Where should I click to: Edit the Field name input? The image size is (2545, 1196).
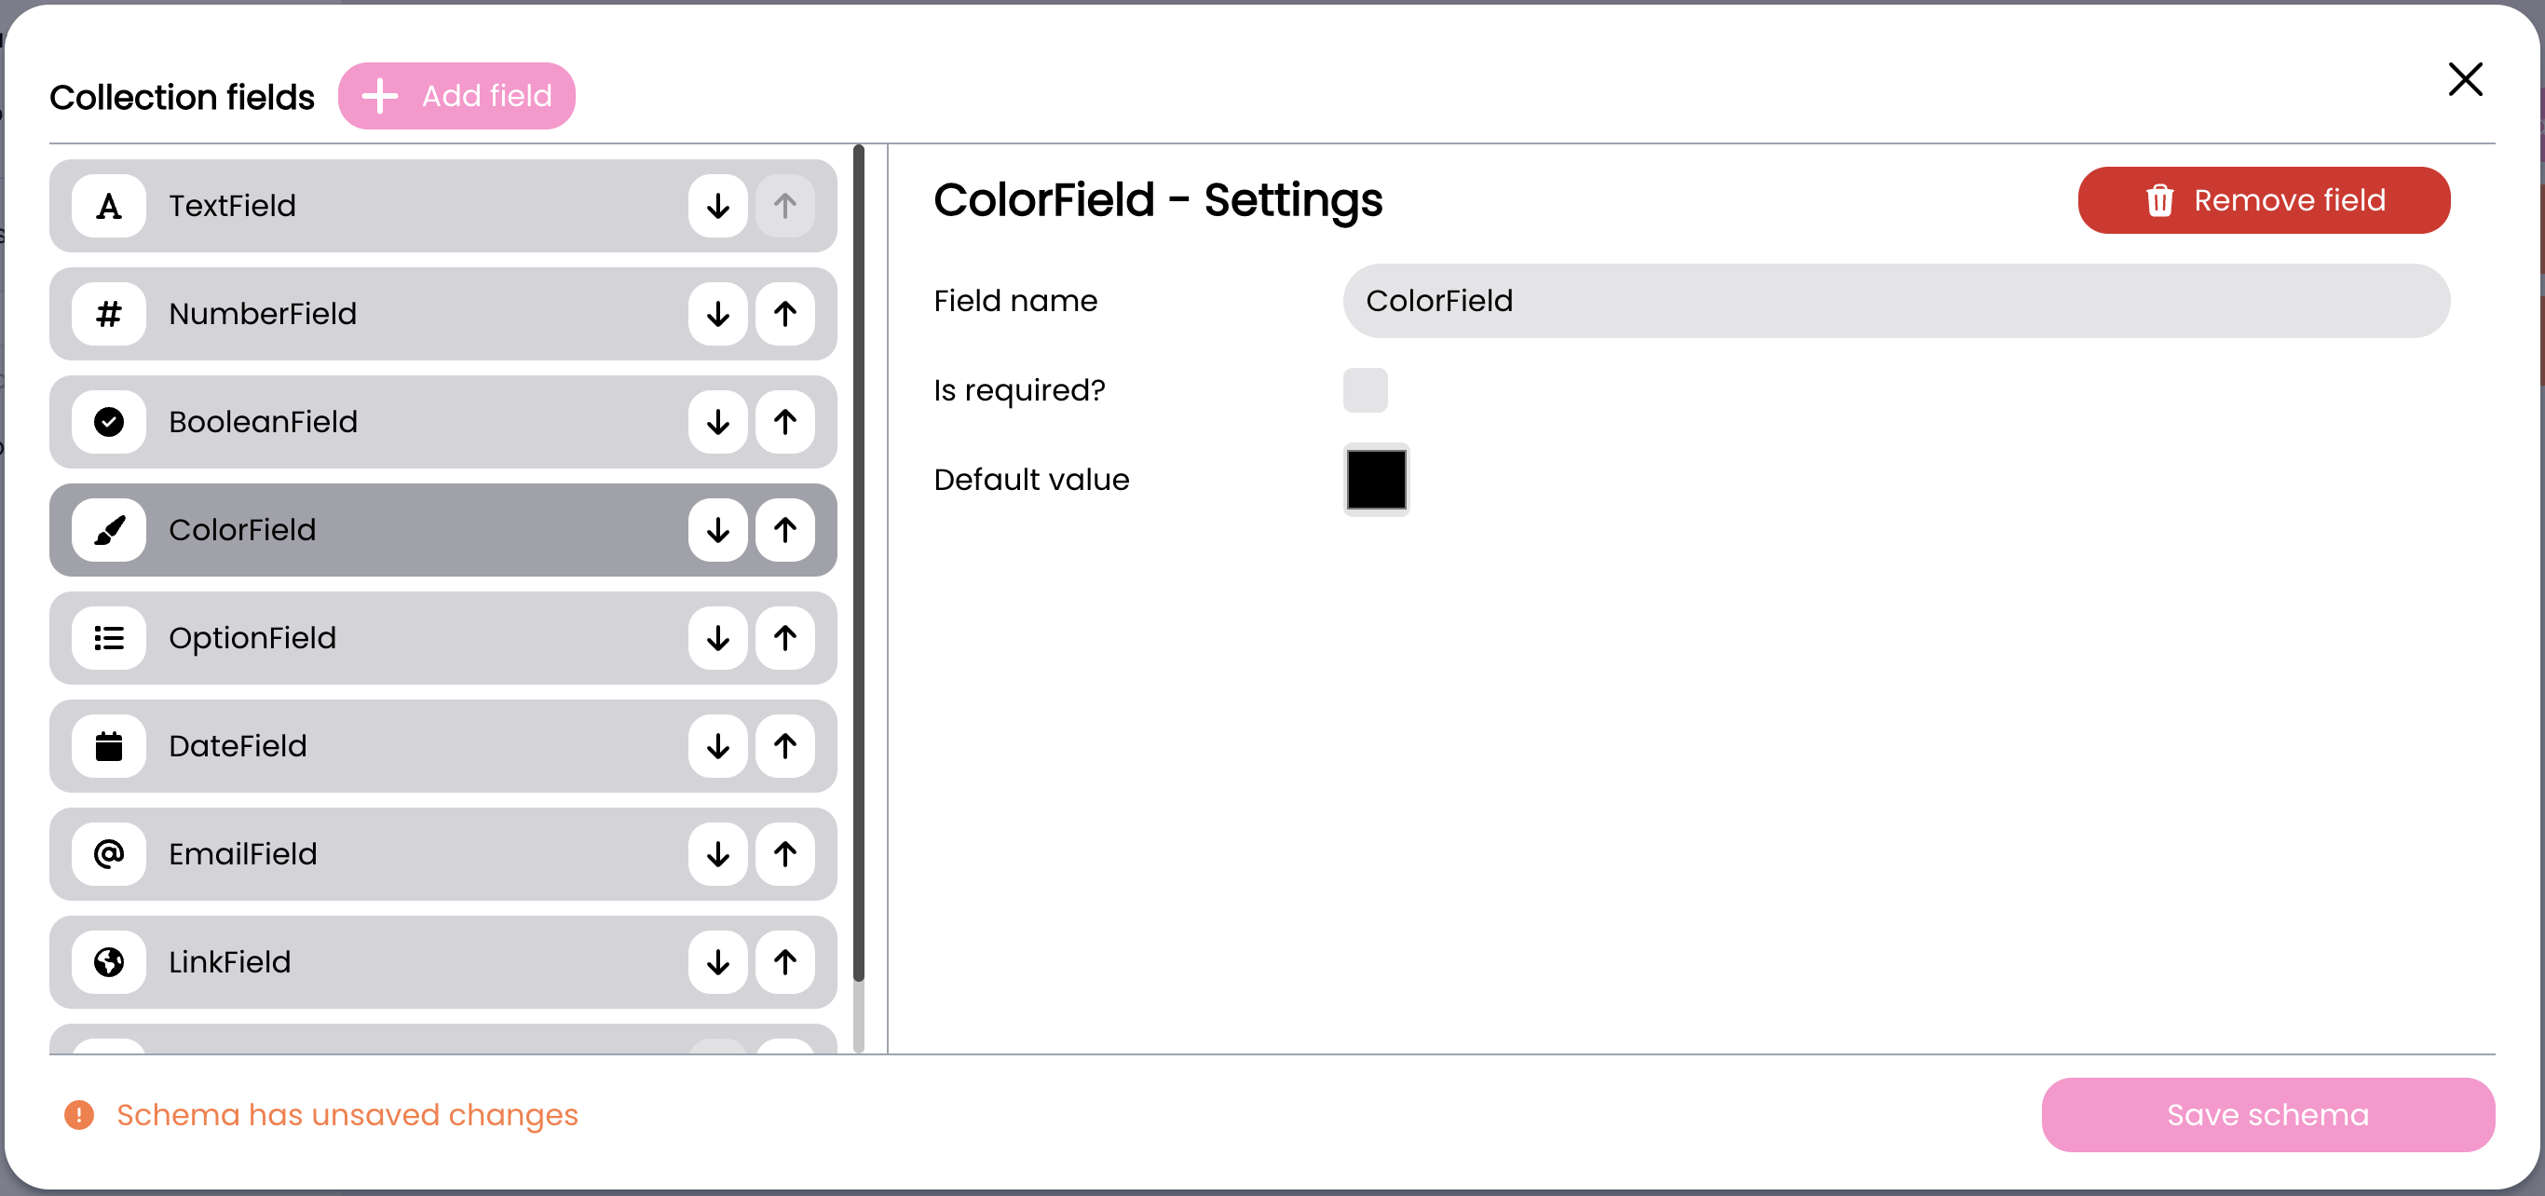(1895, 301)
